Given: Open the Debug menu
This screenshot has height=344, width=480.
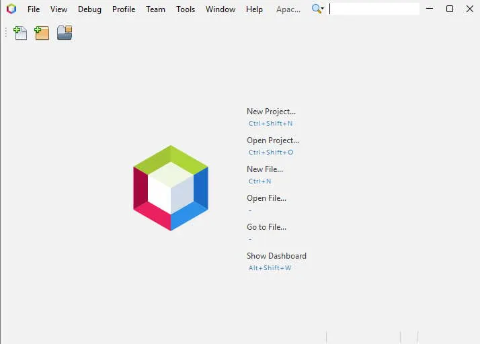Looking at the screenshot, I should coord(89,9).
